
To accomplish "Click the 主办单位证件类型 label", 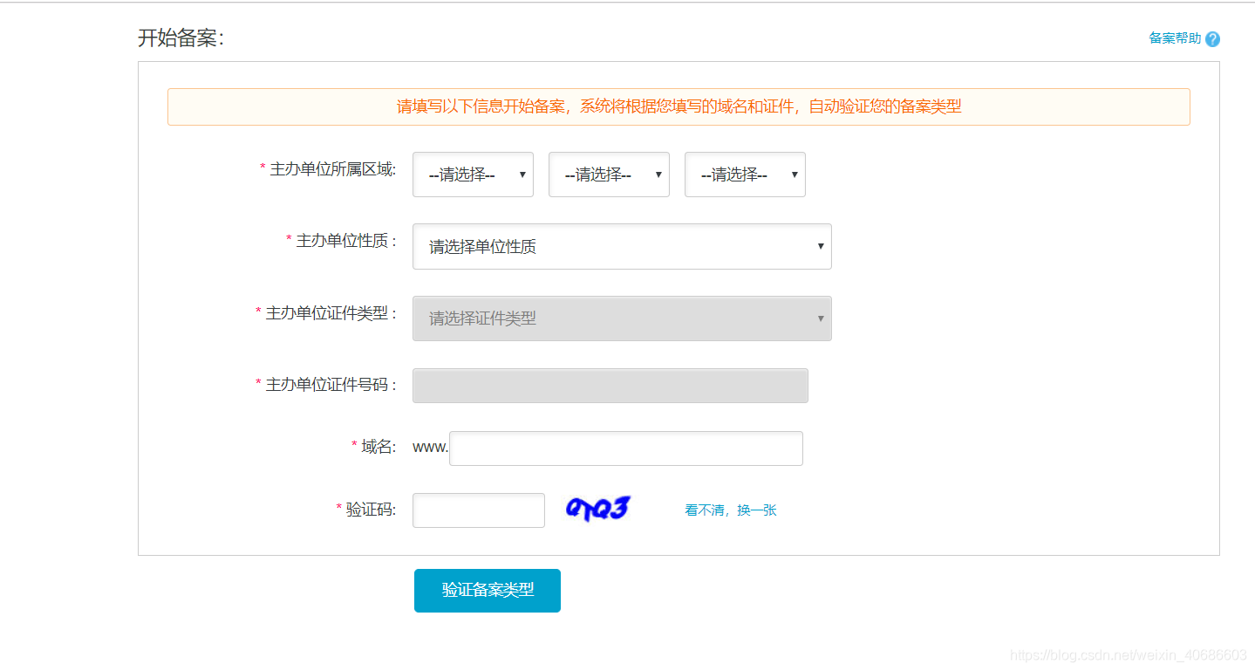I will (x=331, y=312).
